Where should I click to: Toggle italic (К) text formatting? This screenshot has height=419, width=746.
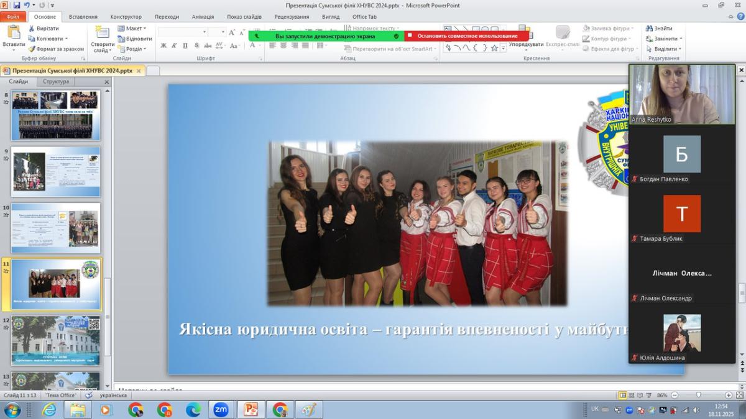pyautogui.click(x=175, y=46)
